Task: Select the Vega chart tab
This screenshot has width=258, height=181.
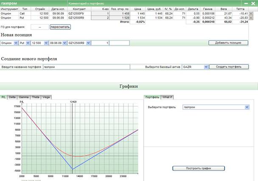Action: coord(46,97)
